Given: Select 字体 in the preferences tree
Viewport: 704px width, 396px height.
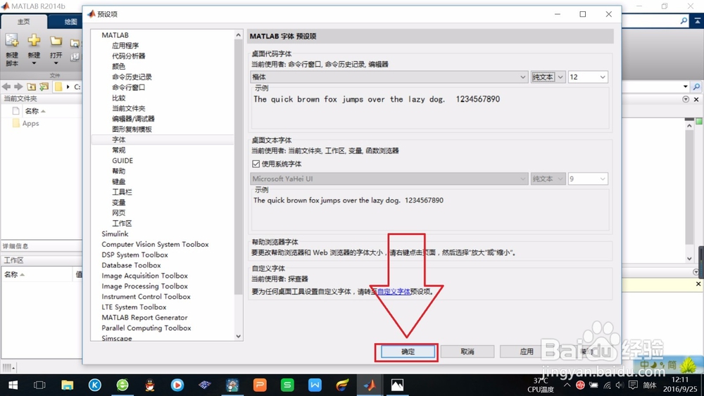Looking at the screenshot, I should coord(119,139).
